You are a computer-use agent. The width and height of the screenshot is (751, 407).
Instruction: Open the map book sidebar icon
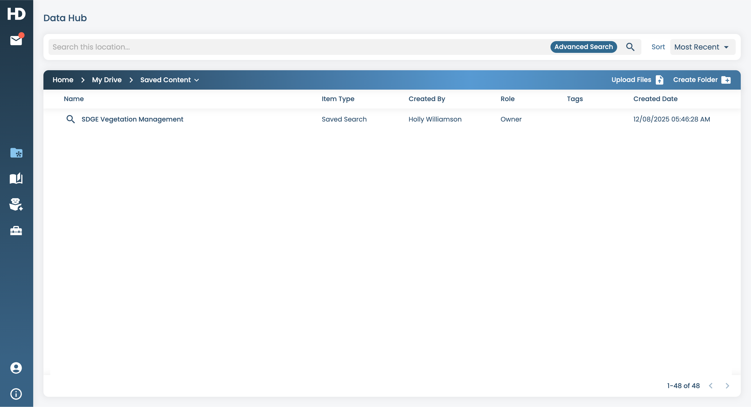pyautogui.click(x=16, y=178)
